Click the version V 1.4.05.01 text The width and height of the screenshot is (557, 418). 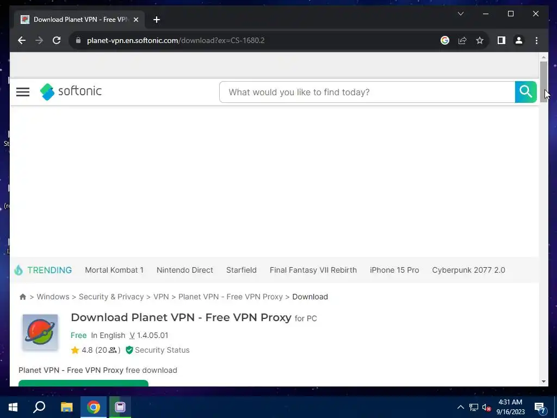(149, 335)
